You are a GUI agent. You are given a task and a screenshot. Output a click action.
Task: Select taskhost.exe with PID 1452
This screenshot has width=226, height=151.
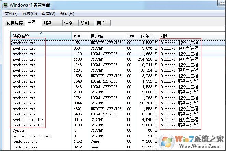(x=118, y=142)
